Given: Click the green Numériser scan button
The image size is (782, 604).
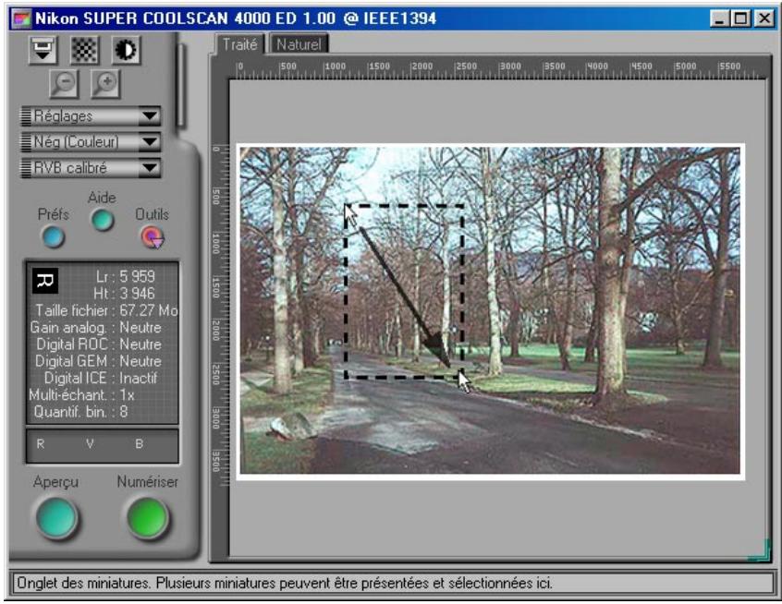Looking at the screenshot, I should (147, 518).
